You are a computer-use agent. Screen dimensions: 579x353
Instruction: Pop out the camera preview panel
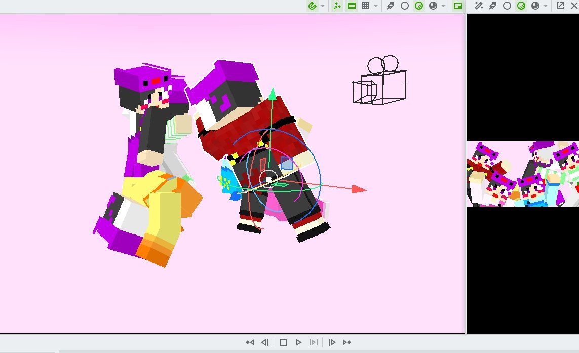tap(560, 6)
